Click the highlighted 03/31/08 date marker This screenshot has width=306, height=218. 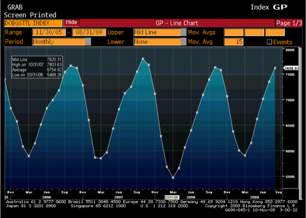pos(172,195)
